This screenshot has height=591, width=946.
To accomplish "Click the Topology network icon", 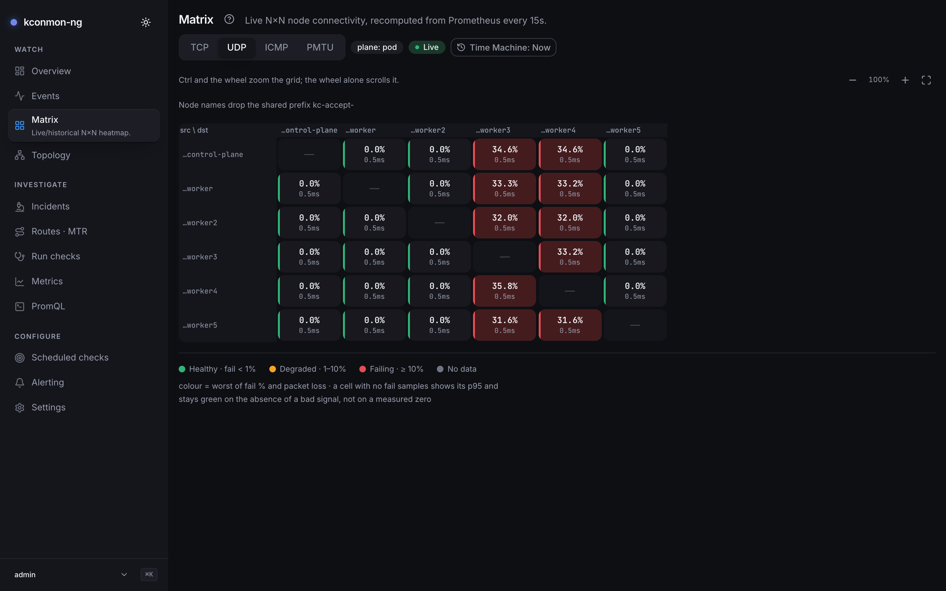I will tap(20, 155).
